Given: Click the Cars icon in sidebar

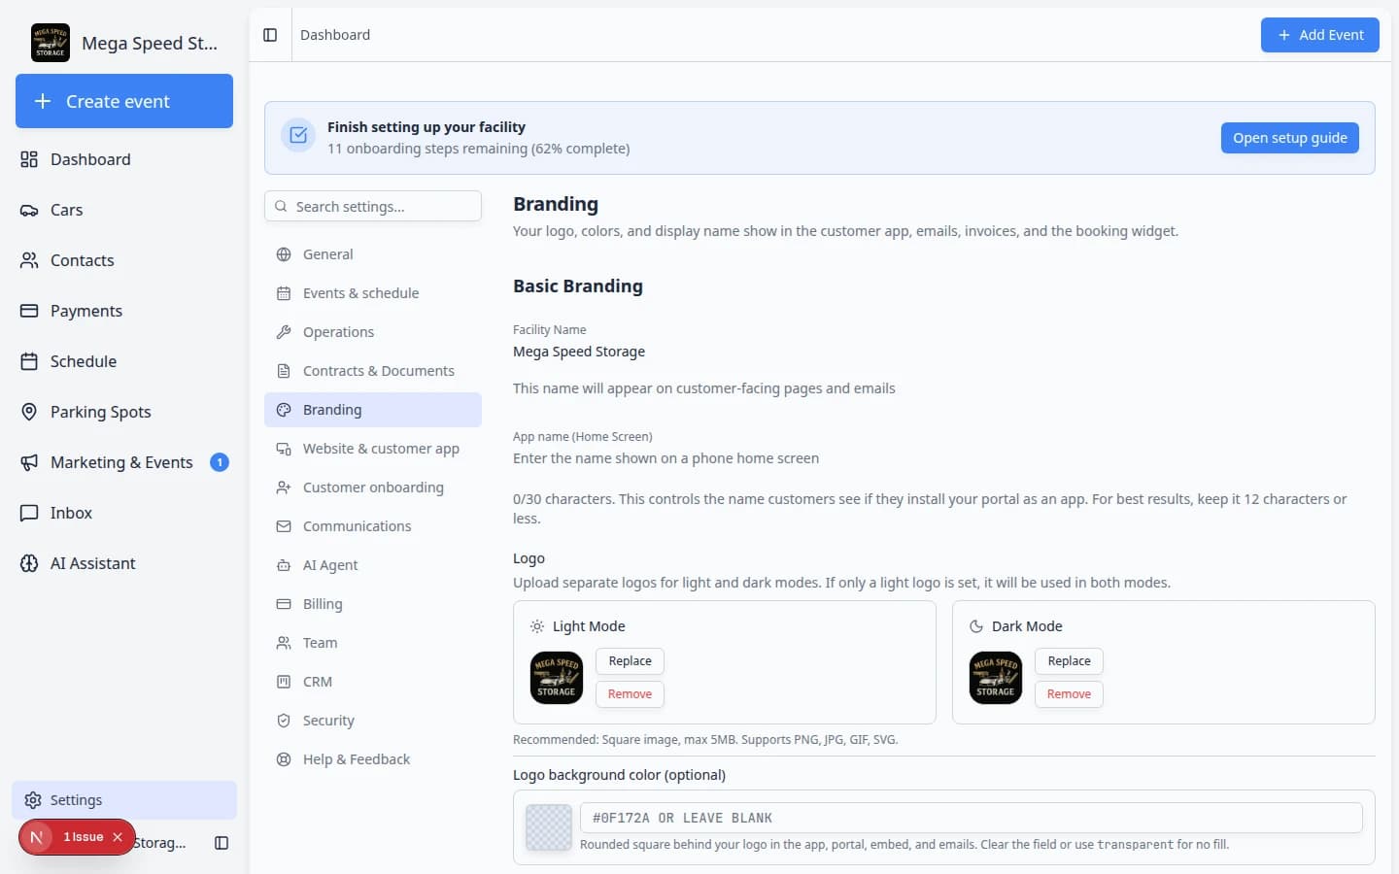Looking at the screenshot, I should [29, 210].
